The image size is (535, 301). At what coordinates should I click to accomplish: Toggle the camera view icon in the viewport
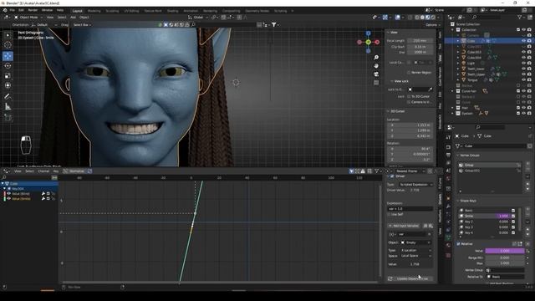(376, 74)
